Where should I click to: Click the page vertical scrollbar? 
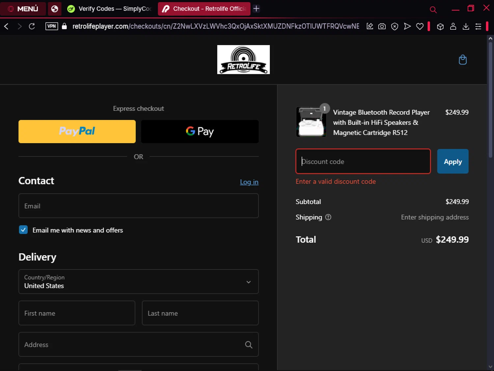[490, 101]
